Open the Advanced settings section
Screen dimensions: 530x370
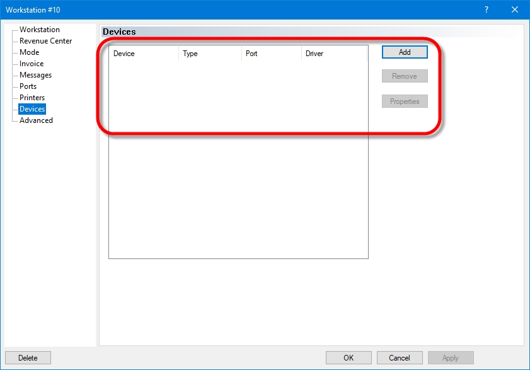pos(36,120)
